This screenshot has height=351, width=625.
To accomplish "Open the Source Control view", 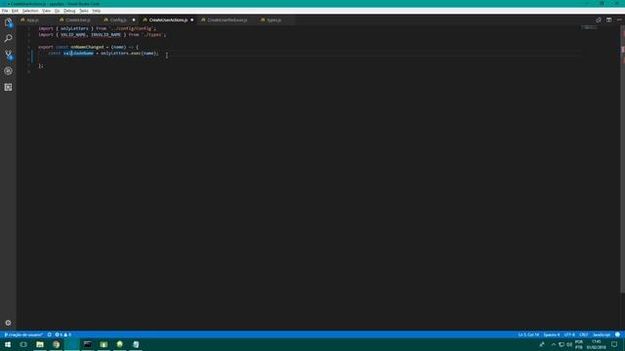I will pyautogui.click(x=8, y=55).
